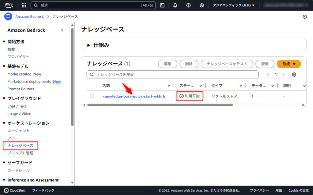Open the 用語 footer link
This screenshot has width=313, height=195.
click(279, 190)
